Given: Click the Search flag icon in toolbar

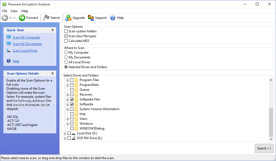Looking at the screenshot, I should tap(46, 17).
